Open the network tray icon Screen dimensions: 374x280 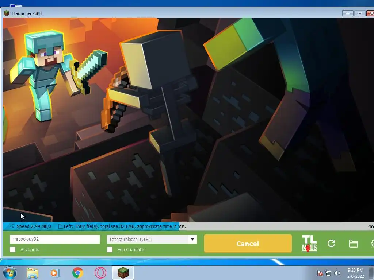point(328,273)
